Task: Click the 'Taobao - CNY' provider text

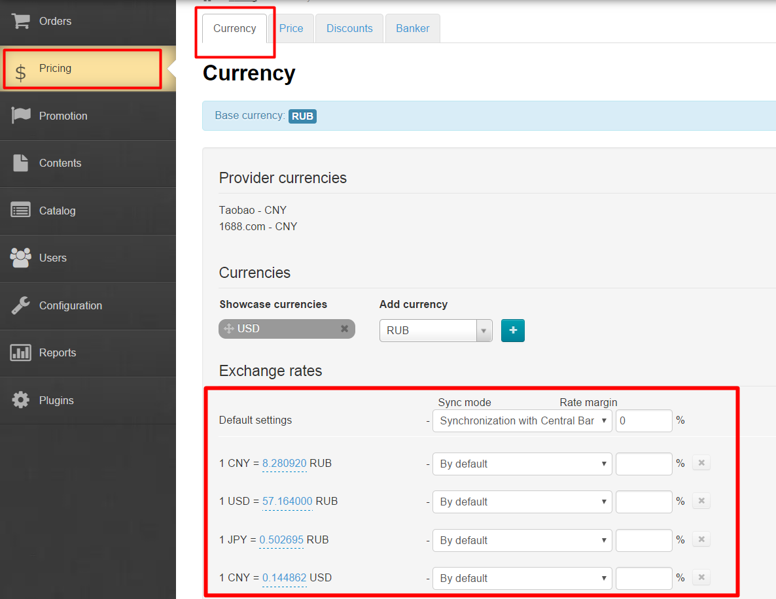Action: tap(253, 210)
